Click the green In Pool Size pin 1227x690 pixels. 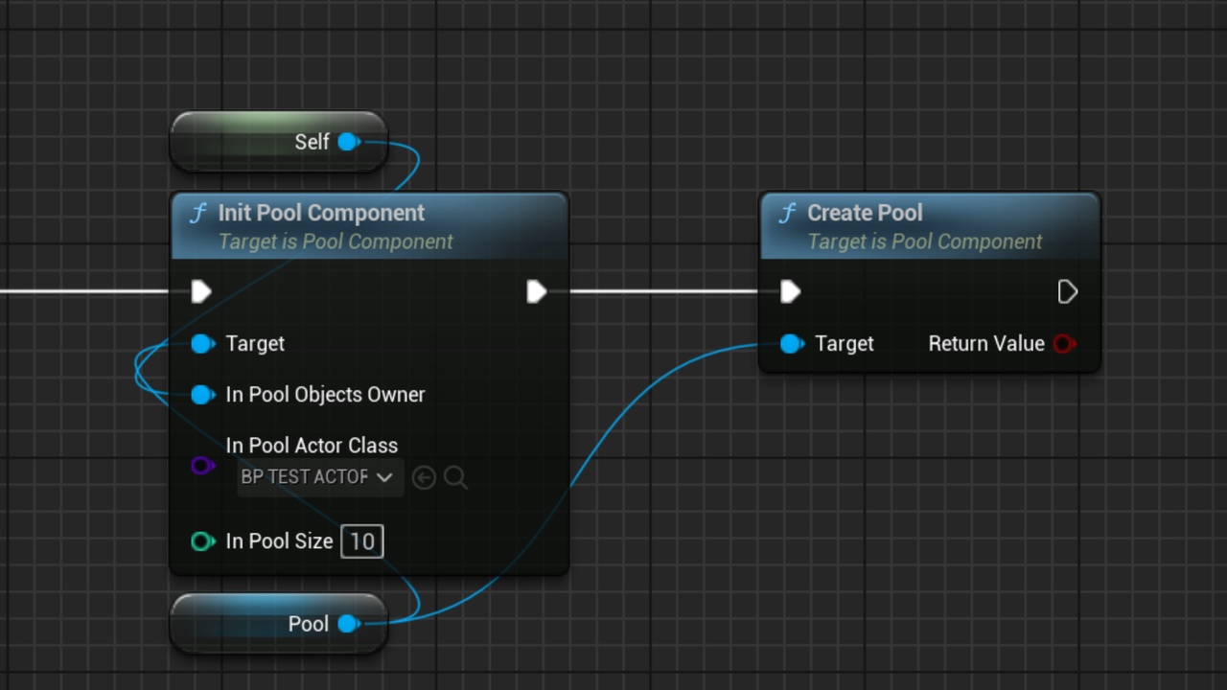point(202,541)
